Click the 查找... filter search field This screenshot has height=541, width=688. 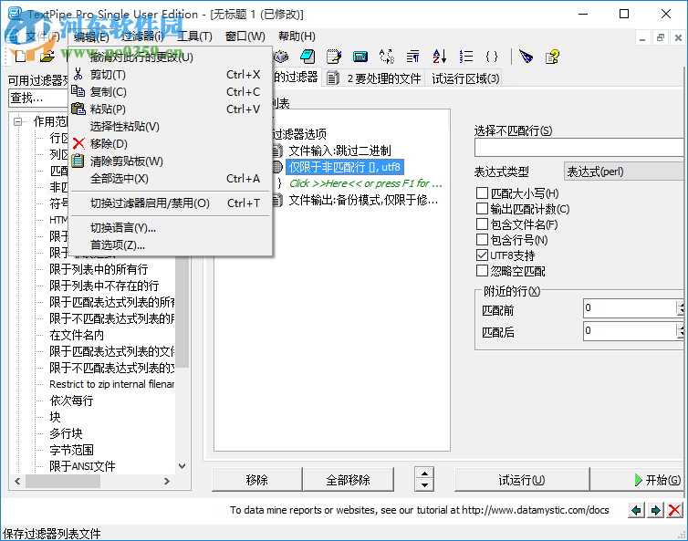tap(39, 98)
